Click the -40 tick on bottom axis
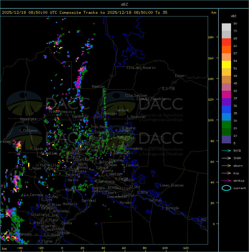This screenshot has width=249, height=252. click(x=20, y=248)
